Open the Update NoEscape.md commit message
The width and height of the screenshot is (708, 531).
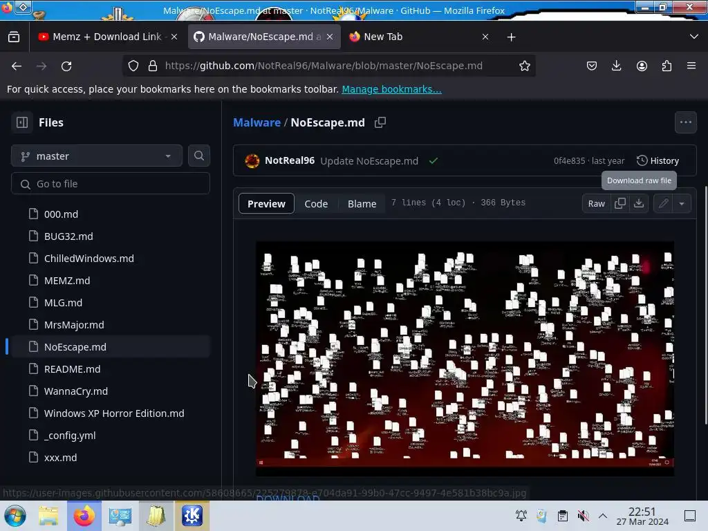(369, 160)
